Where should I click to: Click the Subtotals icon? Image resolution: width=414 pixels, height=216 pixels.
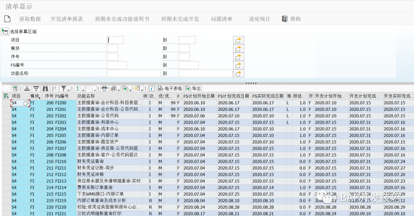tap(90, 89)
